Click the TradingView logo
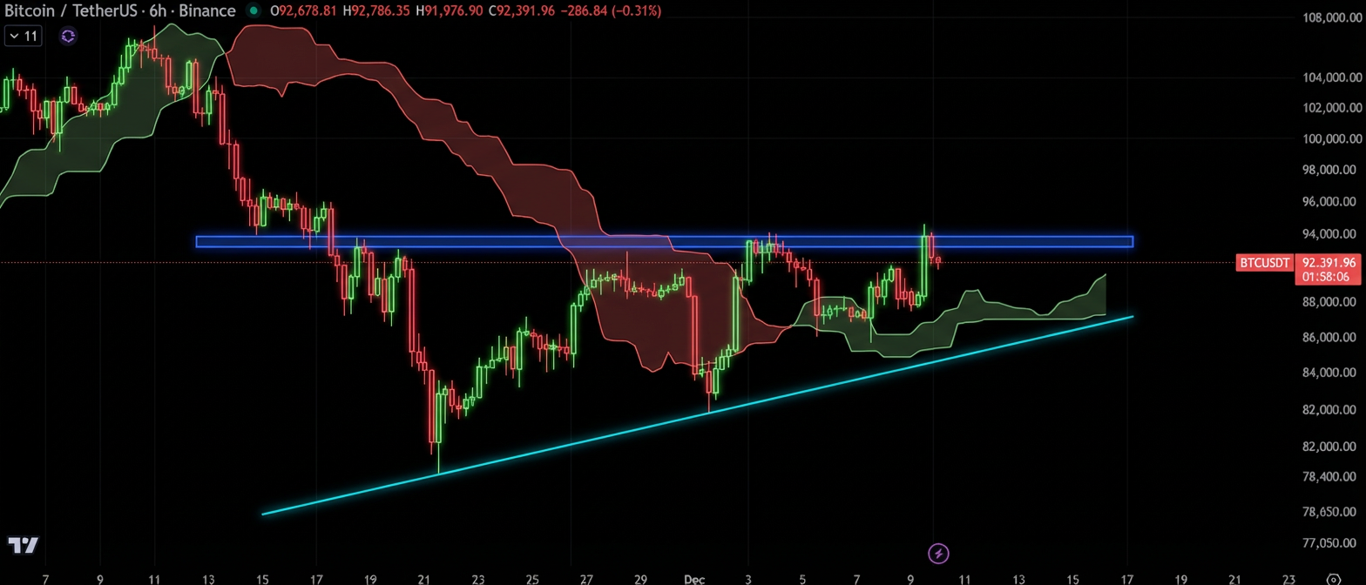 click(x=23, y=546)
